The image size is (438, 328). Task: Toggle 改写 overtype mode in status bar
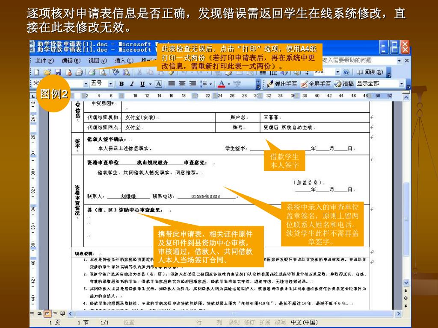(280, 322)
